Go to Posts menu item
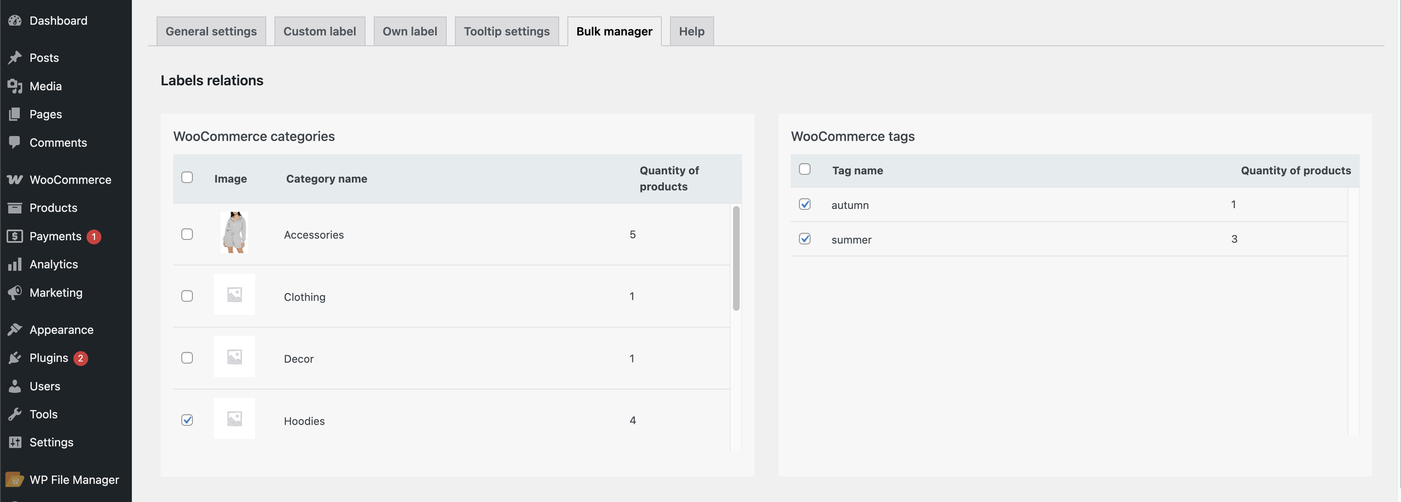The width and height of the screenshot is (1401, 502). tap(44, 58)
